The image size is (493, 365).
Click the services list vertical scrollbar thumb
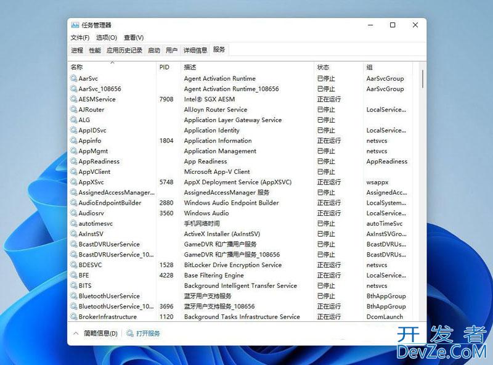[423, 79]
